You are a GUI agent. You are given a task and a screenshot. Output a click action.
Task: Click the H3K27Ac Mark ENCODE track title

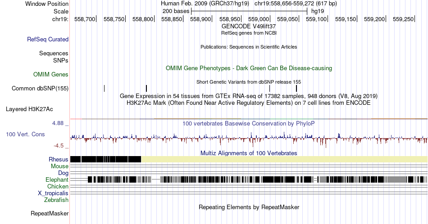(249, 103)
